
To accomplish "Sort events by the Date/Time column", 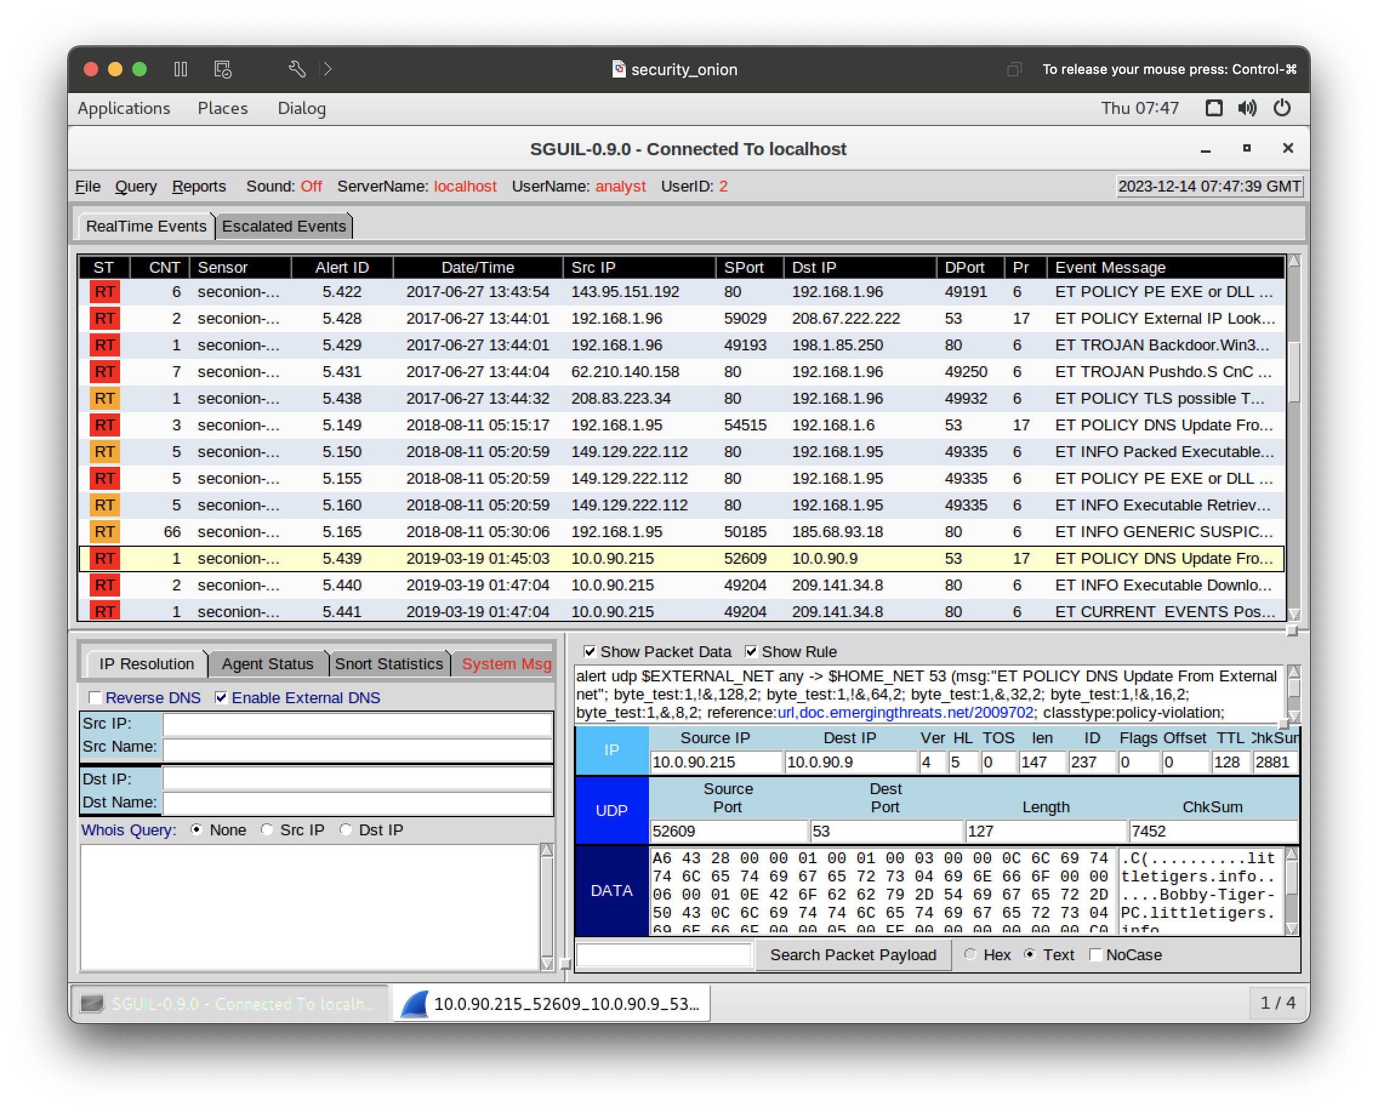I will tap(478, 267).
